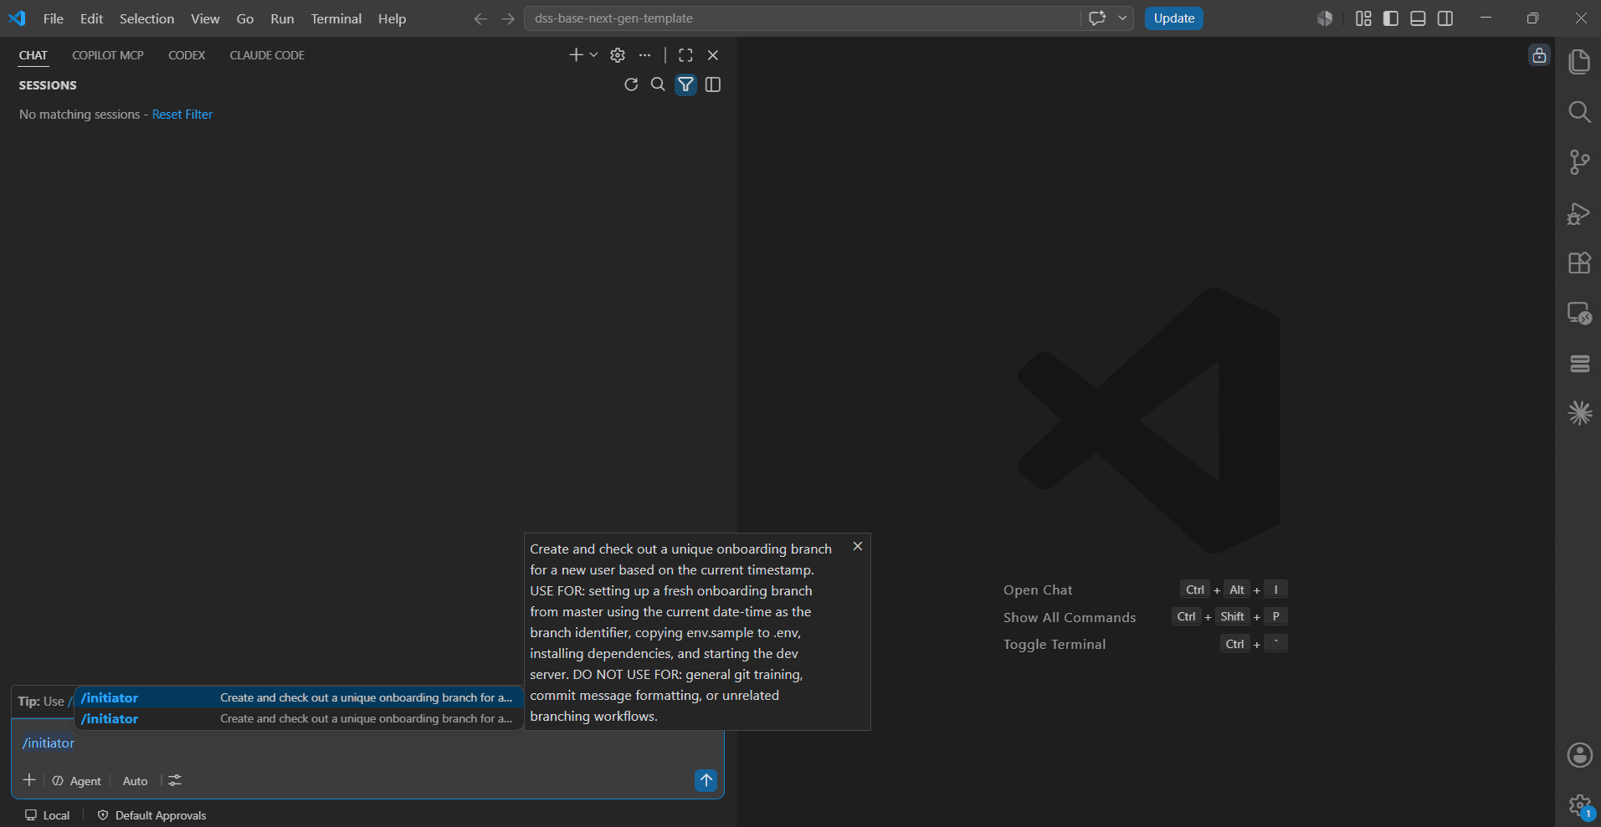
Task: Open the Selection menu
Action: 146,18
